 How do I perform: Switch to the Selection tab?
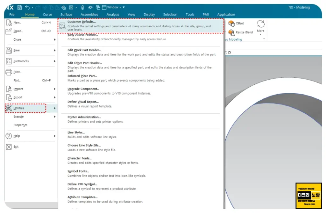pyautogui.click(x=170, y=15)
